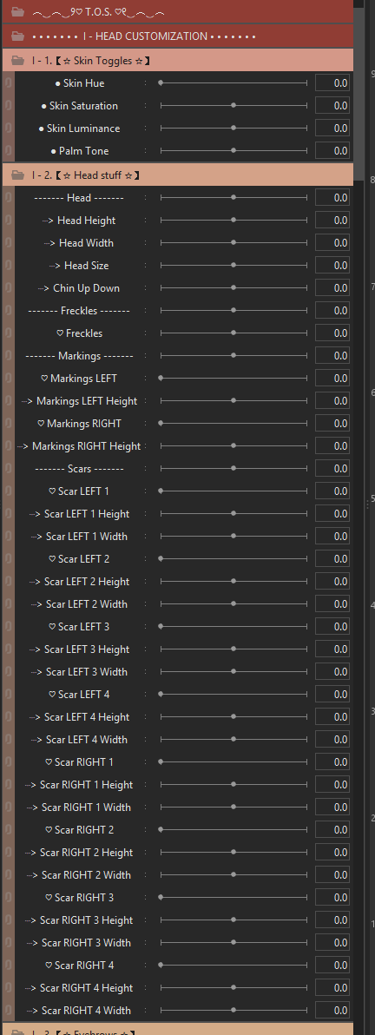The width and height of the screenshot is (375, 1035).
Task: Click the Skin Hue slider track
Action: coord(234,83)
